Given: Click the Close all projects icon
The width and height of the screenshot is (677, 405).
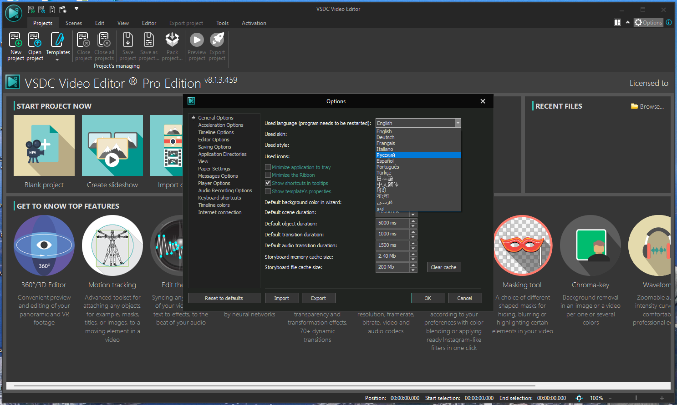Looking at the screenshot, I should tap(104, 40).
